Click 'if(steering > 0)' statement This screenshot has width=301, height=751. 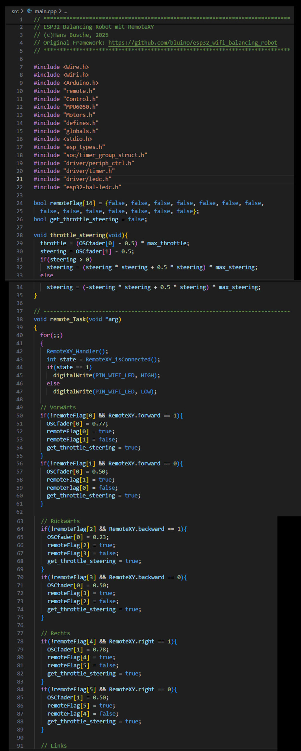(x=66, y=259)
